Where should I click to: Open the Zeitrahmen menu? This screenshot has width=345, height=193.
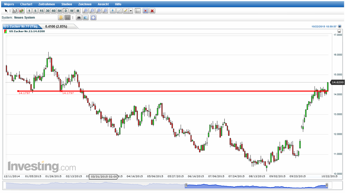[47, 4]
